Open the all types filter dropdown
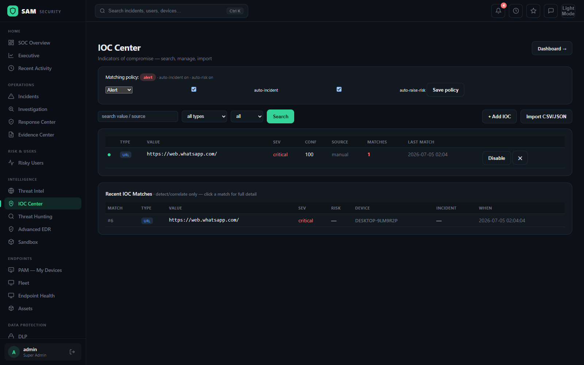The height and width of the screenshot is (365, 584). point(204,116)
